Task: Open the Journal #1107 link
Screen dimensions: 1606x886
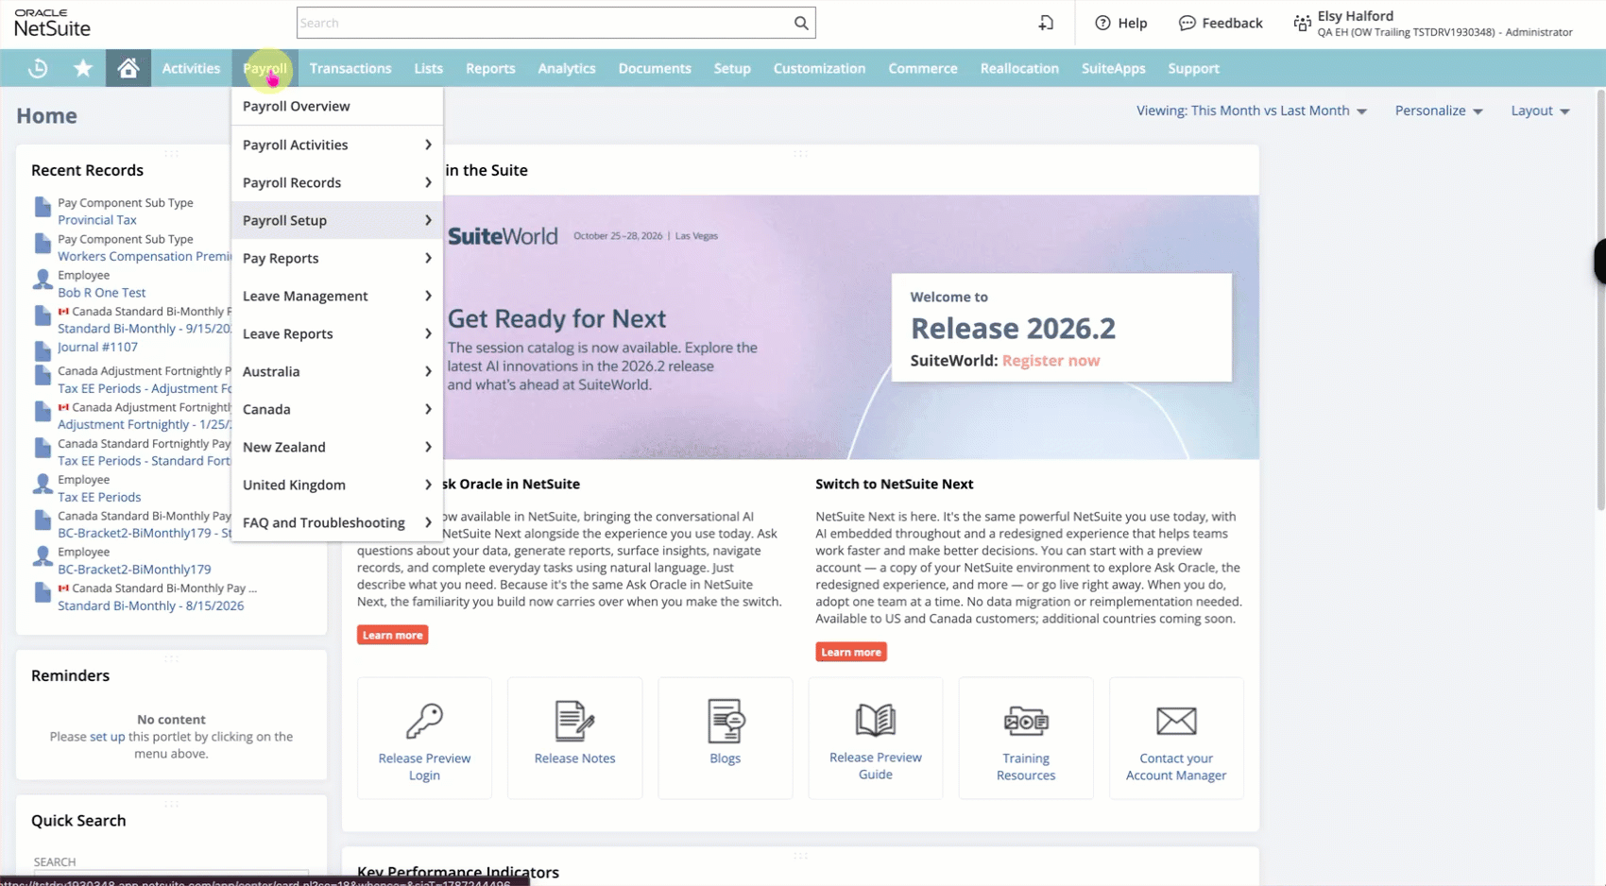Action: click(97, 347)
